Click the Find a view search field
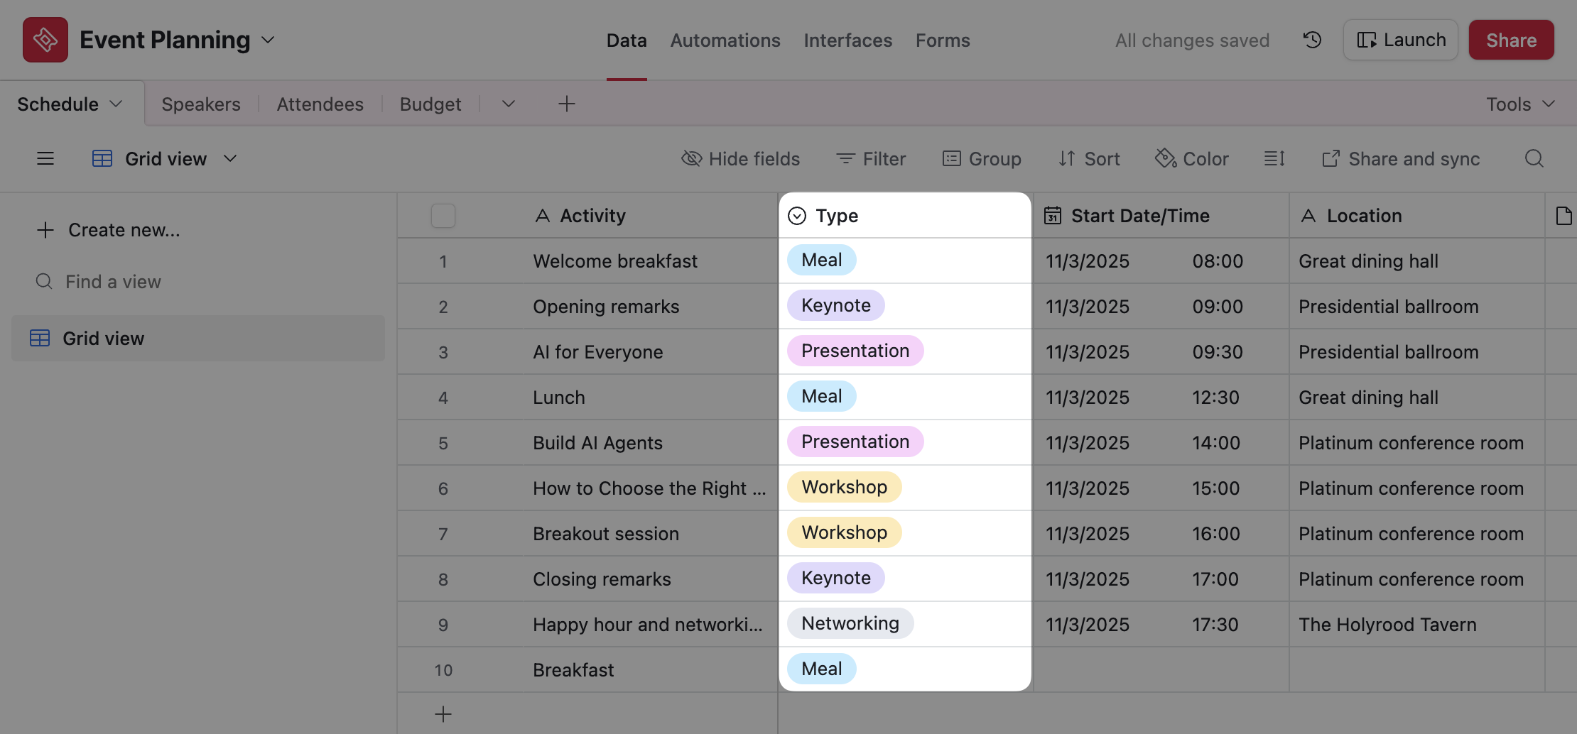The height and width of the screenshot is (734, 1577). click(114, 282)
